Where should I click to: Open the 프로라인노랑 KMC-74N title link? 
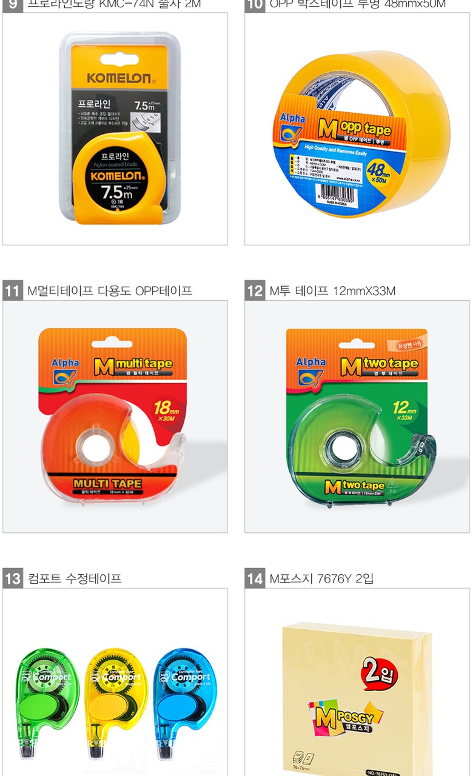click(114, 5)
